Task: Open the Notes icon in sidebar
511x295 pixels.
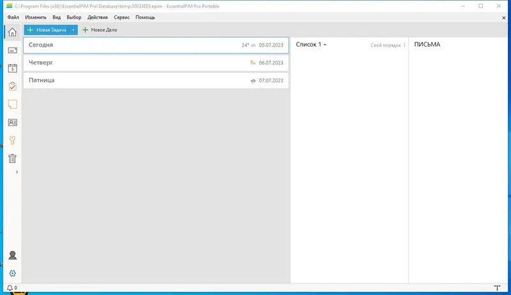Action: pos(12,104)
